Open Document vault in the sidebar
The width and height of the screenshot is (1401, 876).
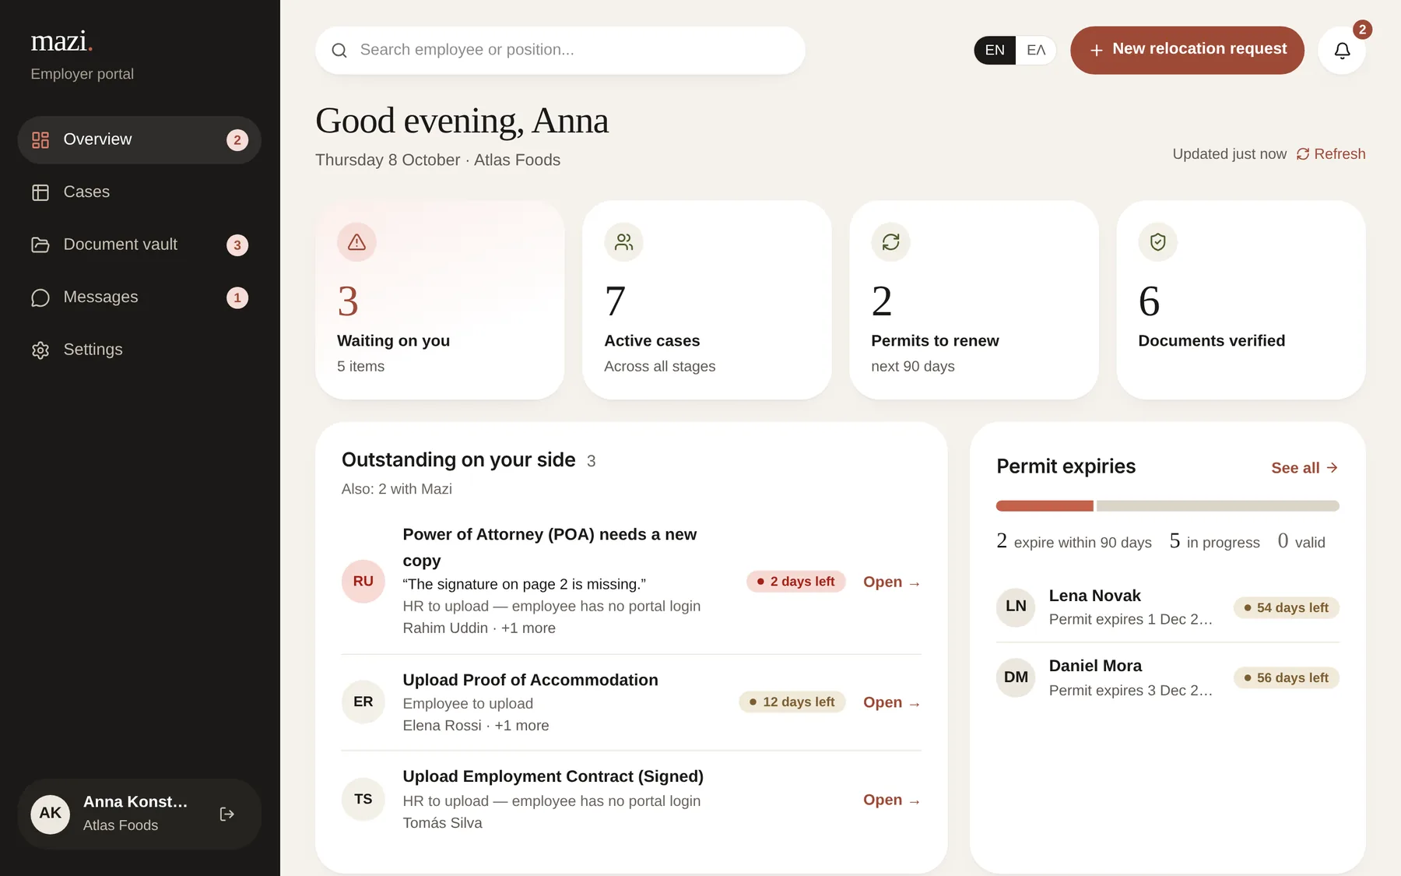pos(139,245)
